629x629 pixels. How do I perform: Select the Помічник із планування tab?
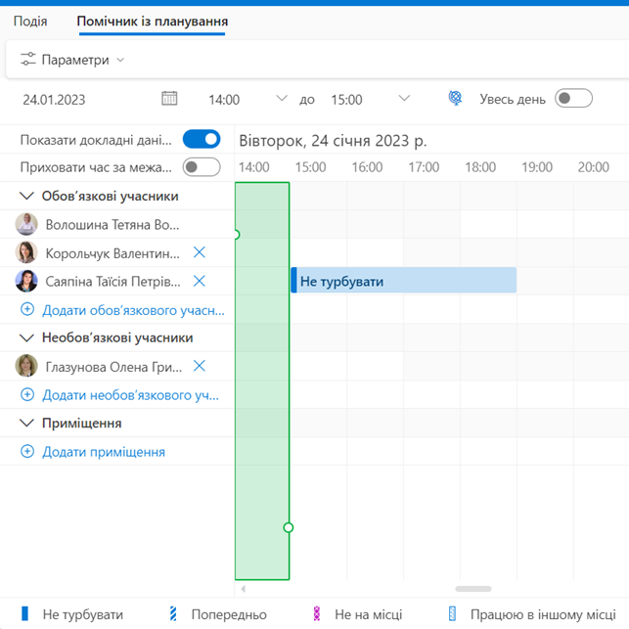(152, 22)
